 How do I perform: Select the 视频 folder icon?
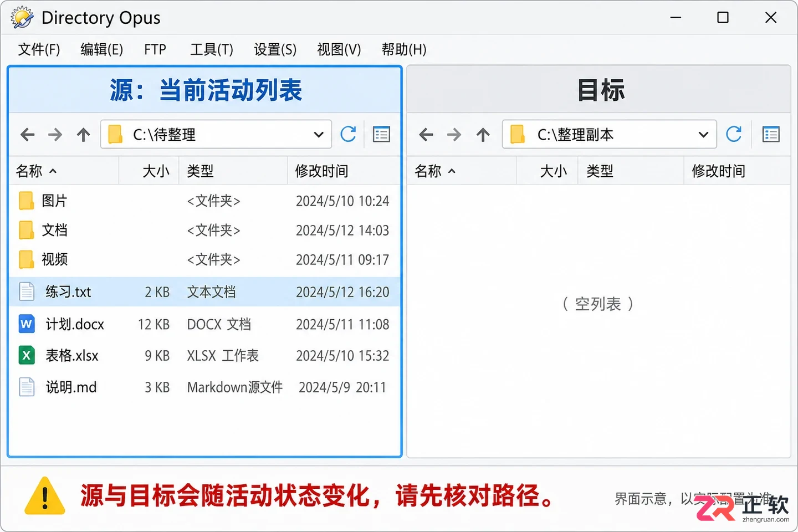click(26, 259)
